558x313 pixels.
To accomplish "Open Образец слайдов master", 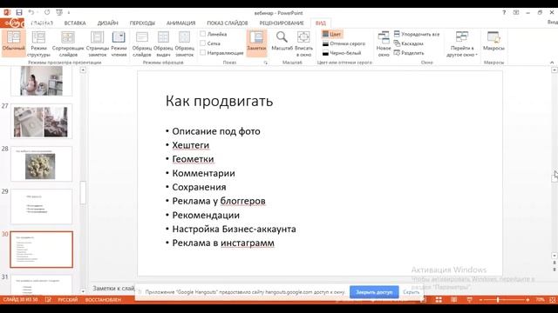I will pyautogui.click(x=141, y=44).
